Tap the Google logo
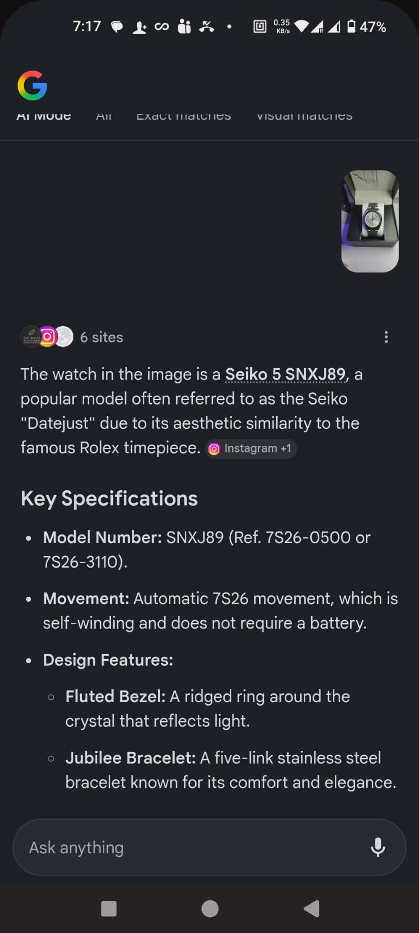The width and height of the screenshot is (419, 933). click(32, 85)
